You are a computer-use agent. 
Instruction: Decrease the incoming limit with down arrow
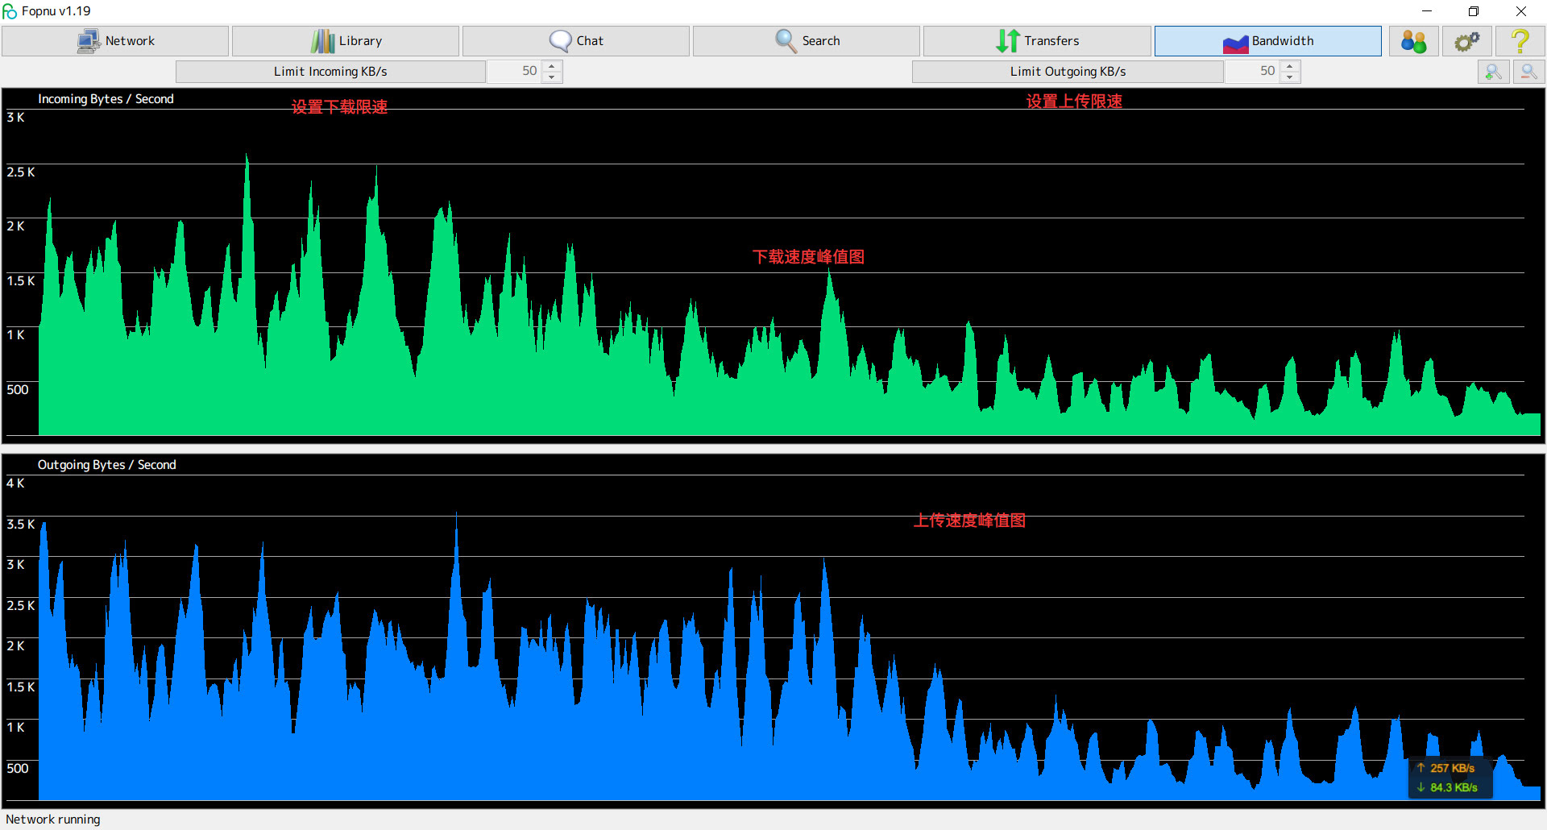tap(552, 77)
